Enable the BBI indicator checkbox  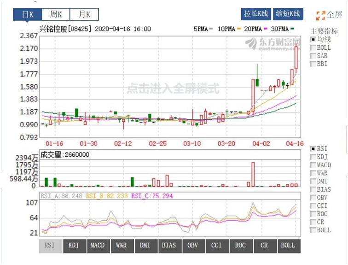click(313, 64)
